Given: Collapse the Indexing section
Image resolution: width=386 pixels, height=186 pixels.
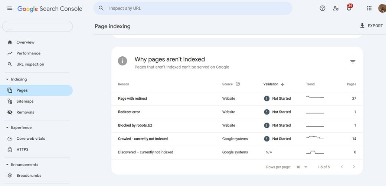Looking at the screenshot, I should coord(16,79).
